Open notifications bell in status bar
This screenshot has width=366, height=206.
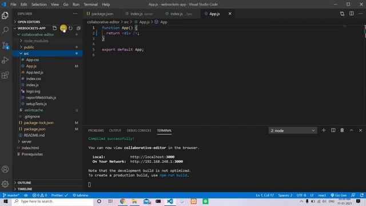(361, 195)
